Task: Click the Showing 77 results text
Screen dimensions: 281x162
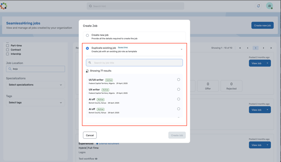Action: click(100, 71)
